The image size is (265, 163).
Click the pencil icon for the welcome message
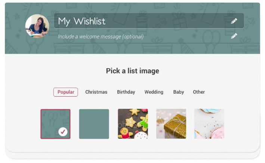pyautogui.click(x=234, y=36)
